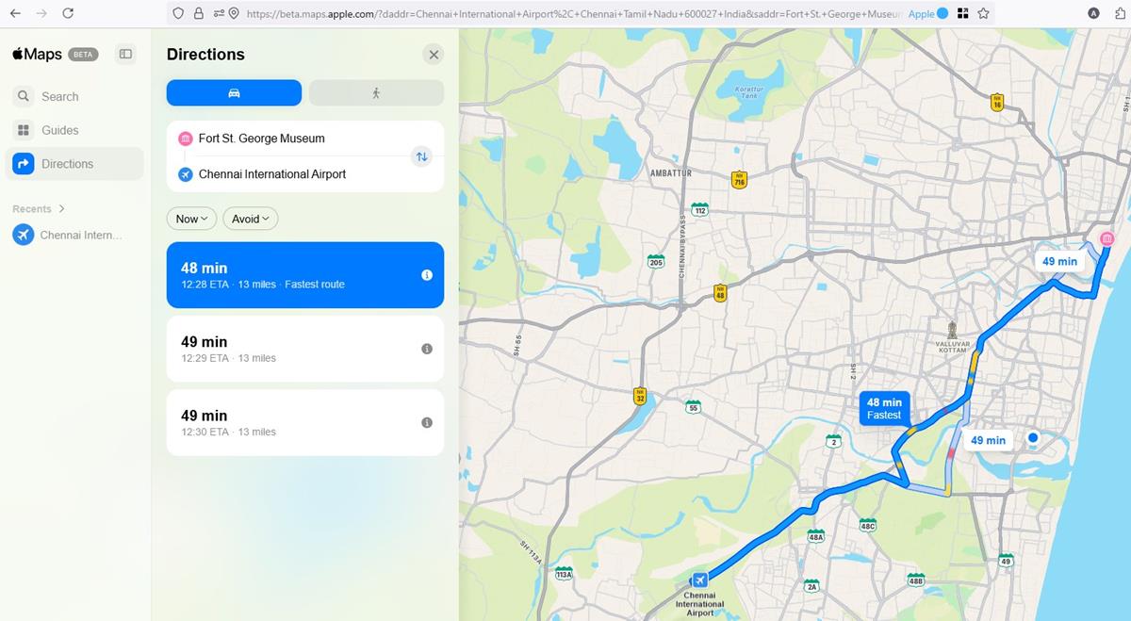1131x621 pixels.
Task: Show info for 48 min route
Action: coord(426,275)
